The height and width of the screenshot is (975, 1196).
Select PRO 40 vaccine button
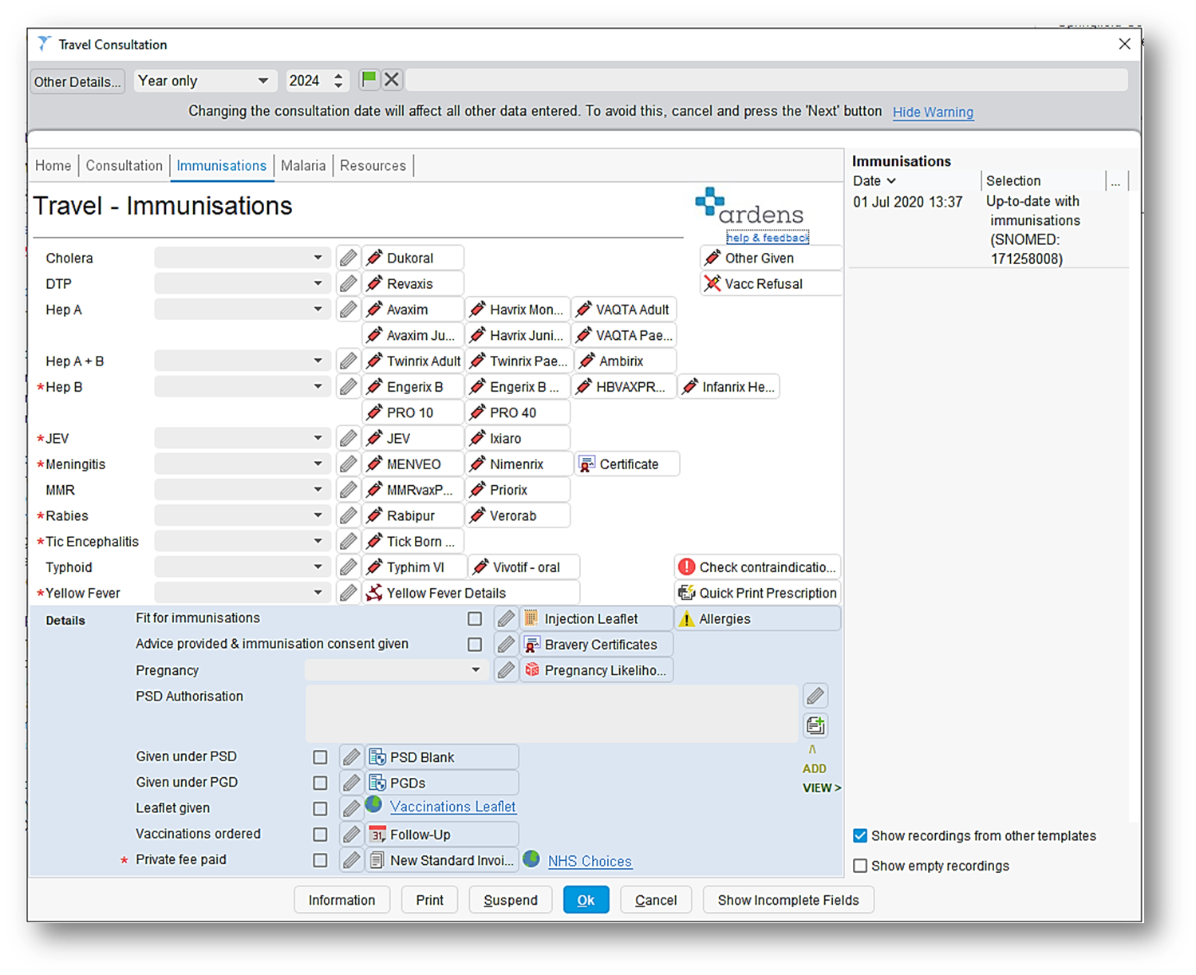click(518, 412)
